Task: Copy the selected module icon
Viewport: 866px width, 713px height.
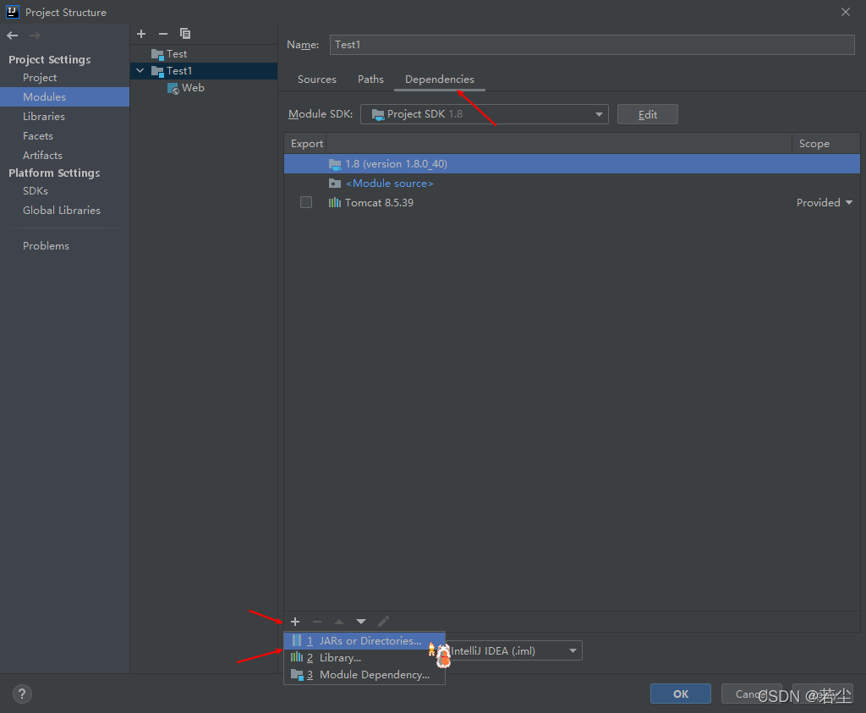Action: pos(185,34)
